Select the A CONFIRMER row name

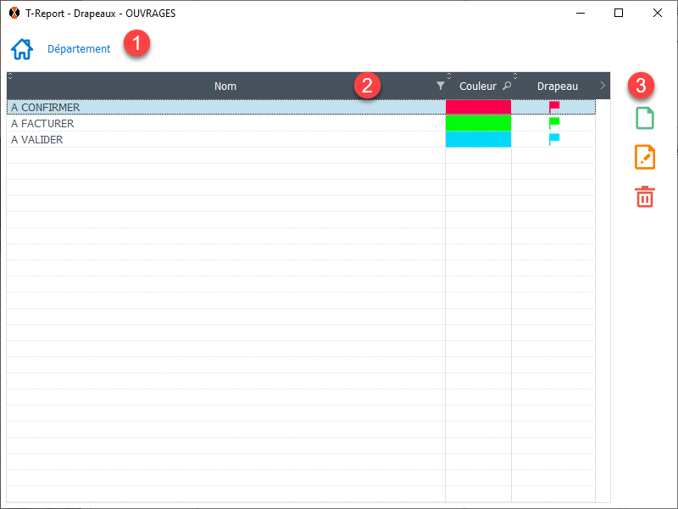[x=46, y=108]
